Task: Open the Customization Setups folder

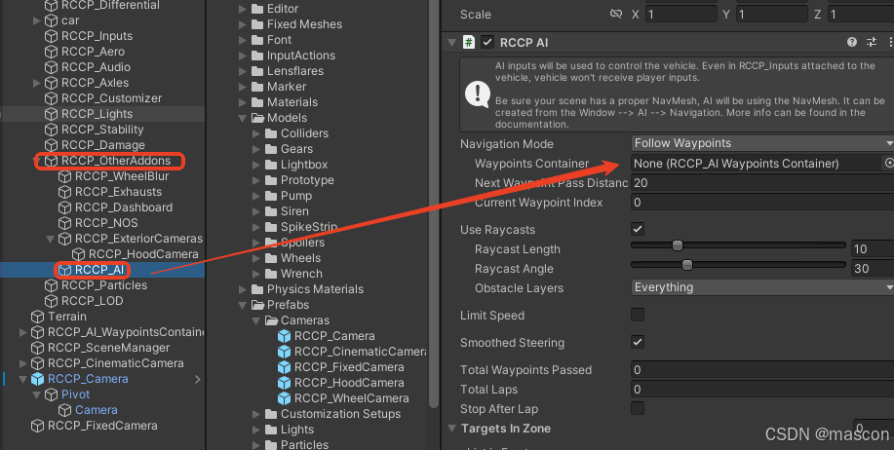Action: [332, 414]
